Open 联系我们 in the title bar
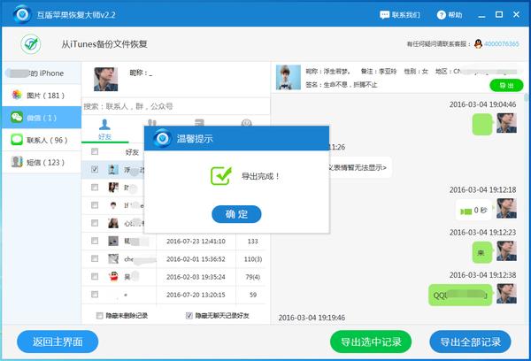Image resolution: width=531 pixels, height=361 pixels. (x=400, y=15)
